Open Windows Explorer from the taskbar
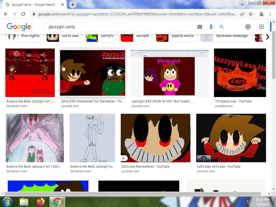276x207 pixels. (x=24, y=202)
